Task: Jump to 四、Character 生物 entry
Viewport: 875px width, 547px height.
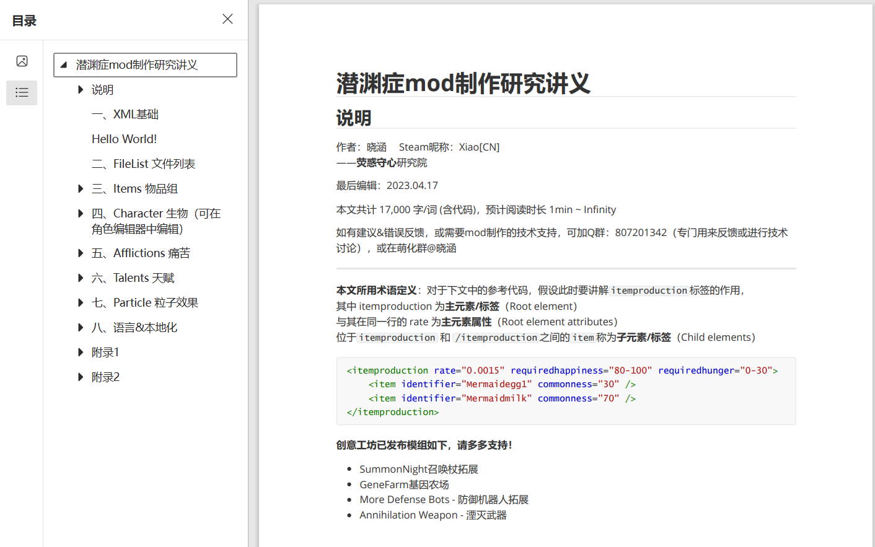Action: 156,221
